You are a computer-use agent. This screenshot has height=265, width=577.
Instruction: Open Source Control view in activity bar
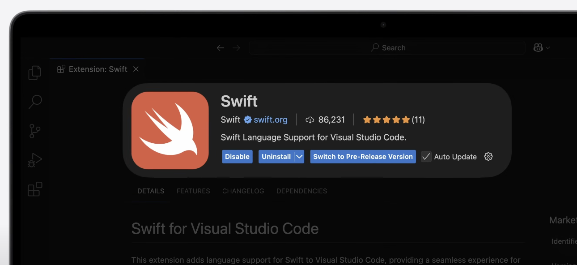[x=35, y=131]
